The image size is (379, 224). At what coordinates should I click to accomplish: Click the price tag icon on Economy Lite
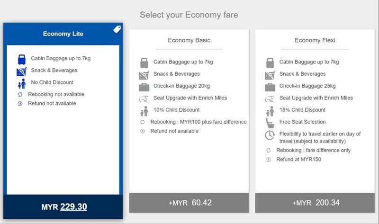tap(117, 29)
